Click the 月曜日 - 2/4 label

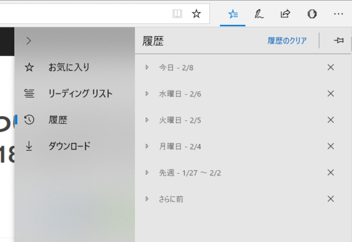(180, 147)
